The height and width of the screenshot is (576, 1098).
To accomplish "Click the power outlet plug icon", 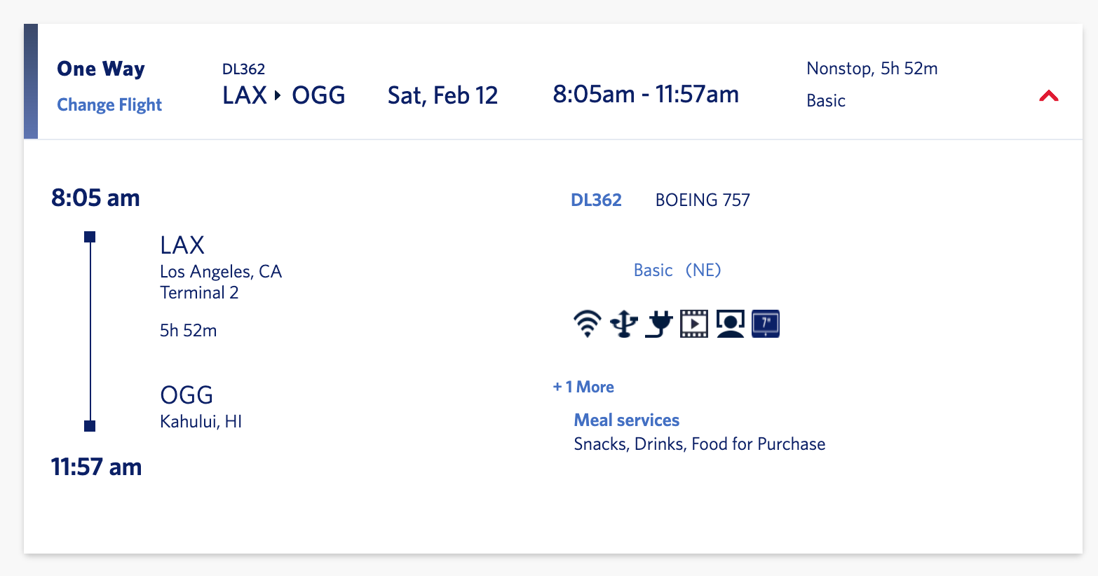I will point(659,324).
